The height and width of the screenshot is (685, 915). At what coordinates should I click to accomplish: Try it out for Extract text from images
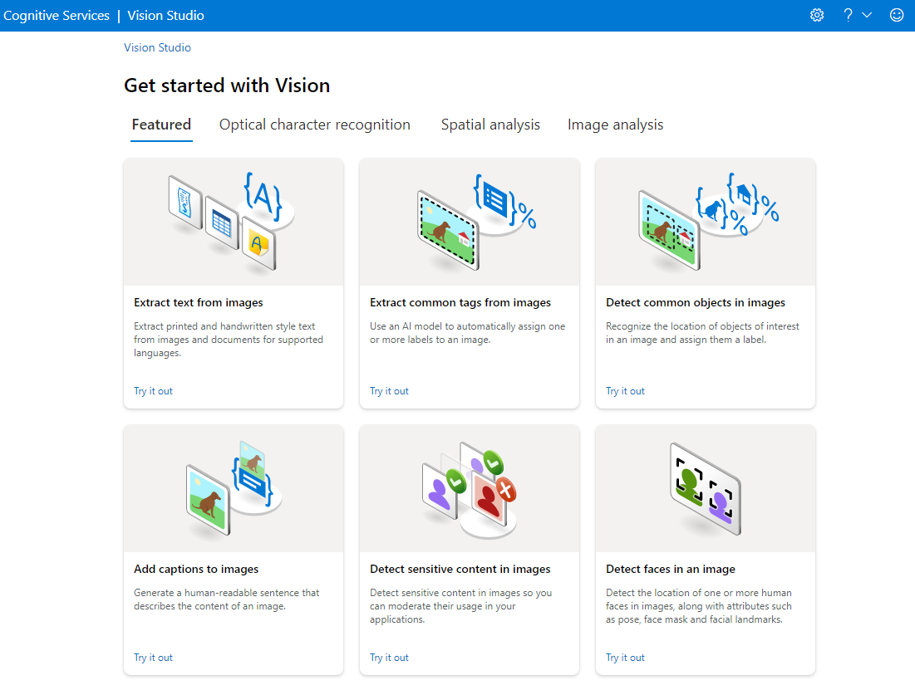[x=153, y=391]
